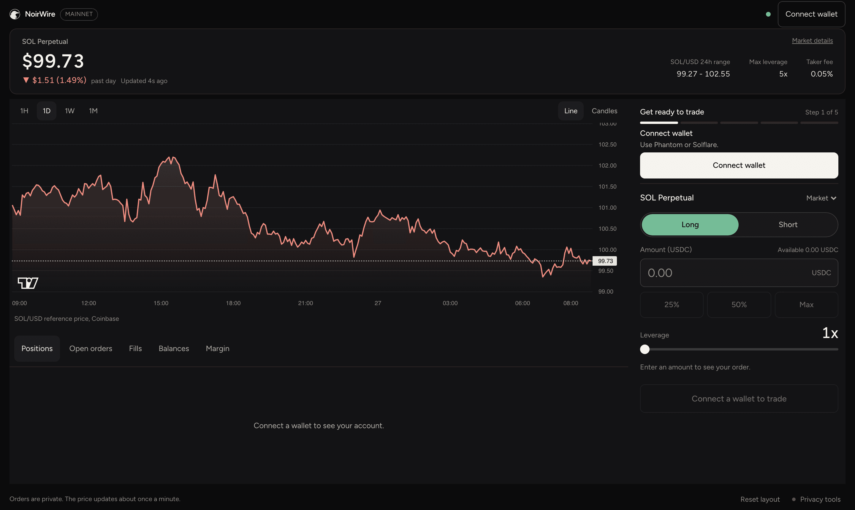855x510 pixels.
Task: Click the SOL/USD reference price, Coinbase caption
Action: pos(66,318)
